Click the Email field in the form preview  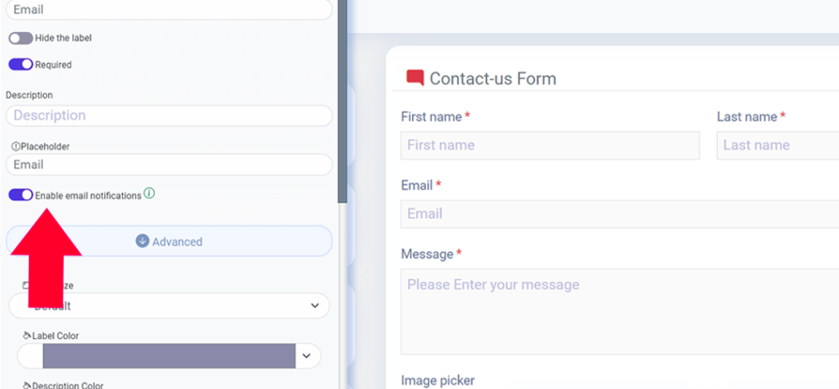coord(619,214)
